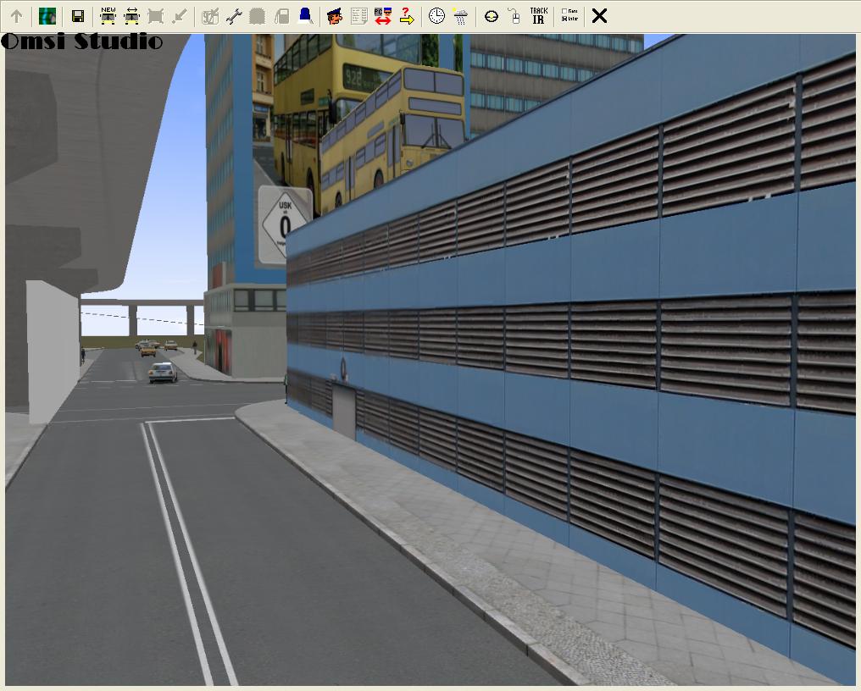The width and height of the screenshot is (861, 691).
Task: Toggle PC/driver control swap icon
Action: pos(383,15)
